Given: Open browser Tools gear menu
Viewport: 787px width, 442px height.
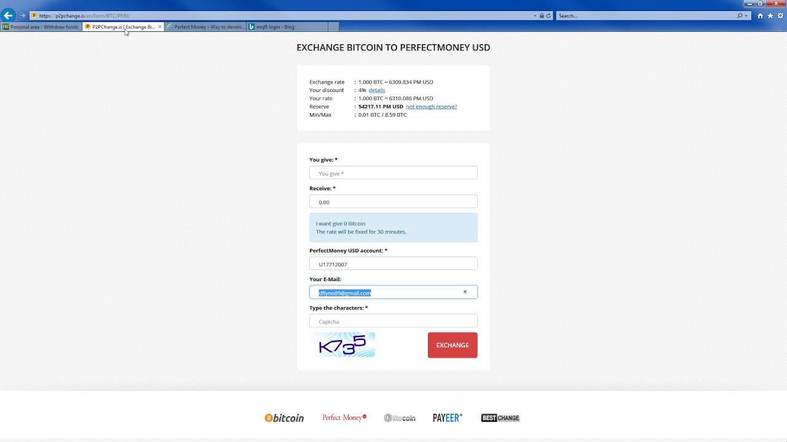Looking at the screenshot, I should (780, 16).
